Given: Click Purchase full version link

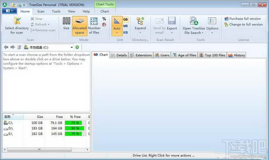Looking at the screenshot, I should [242, 19].
